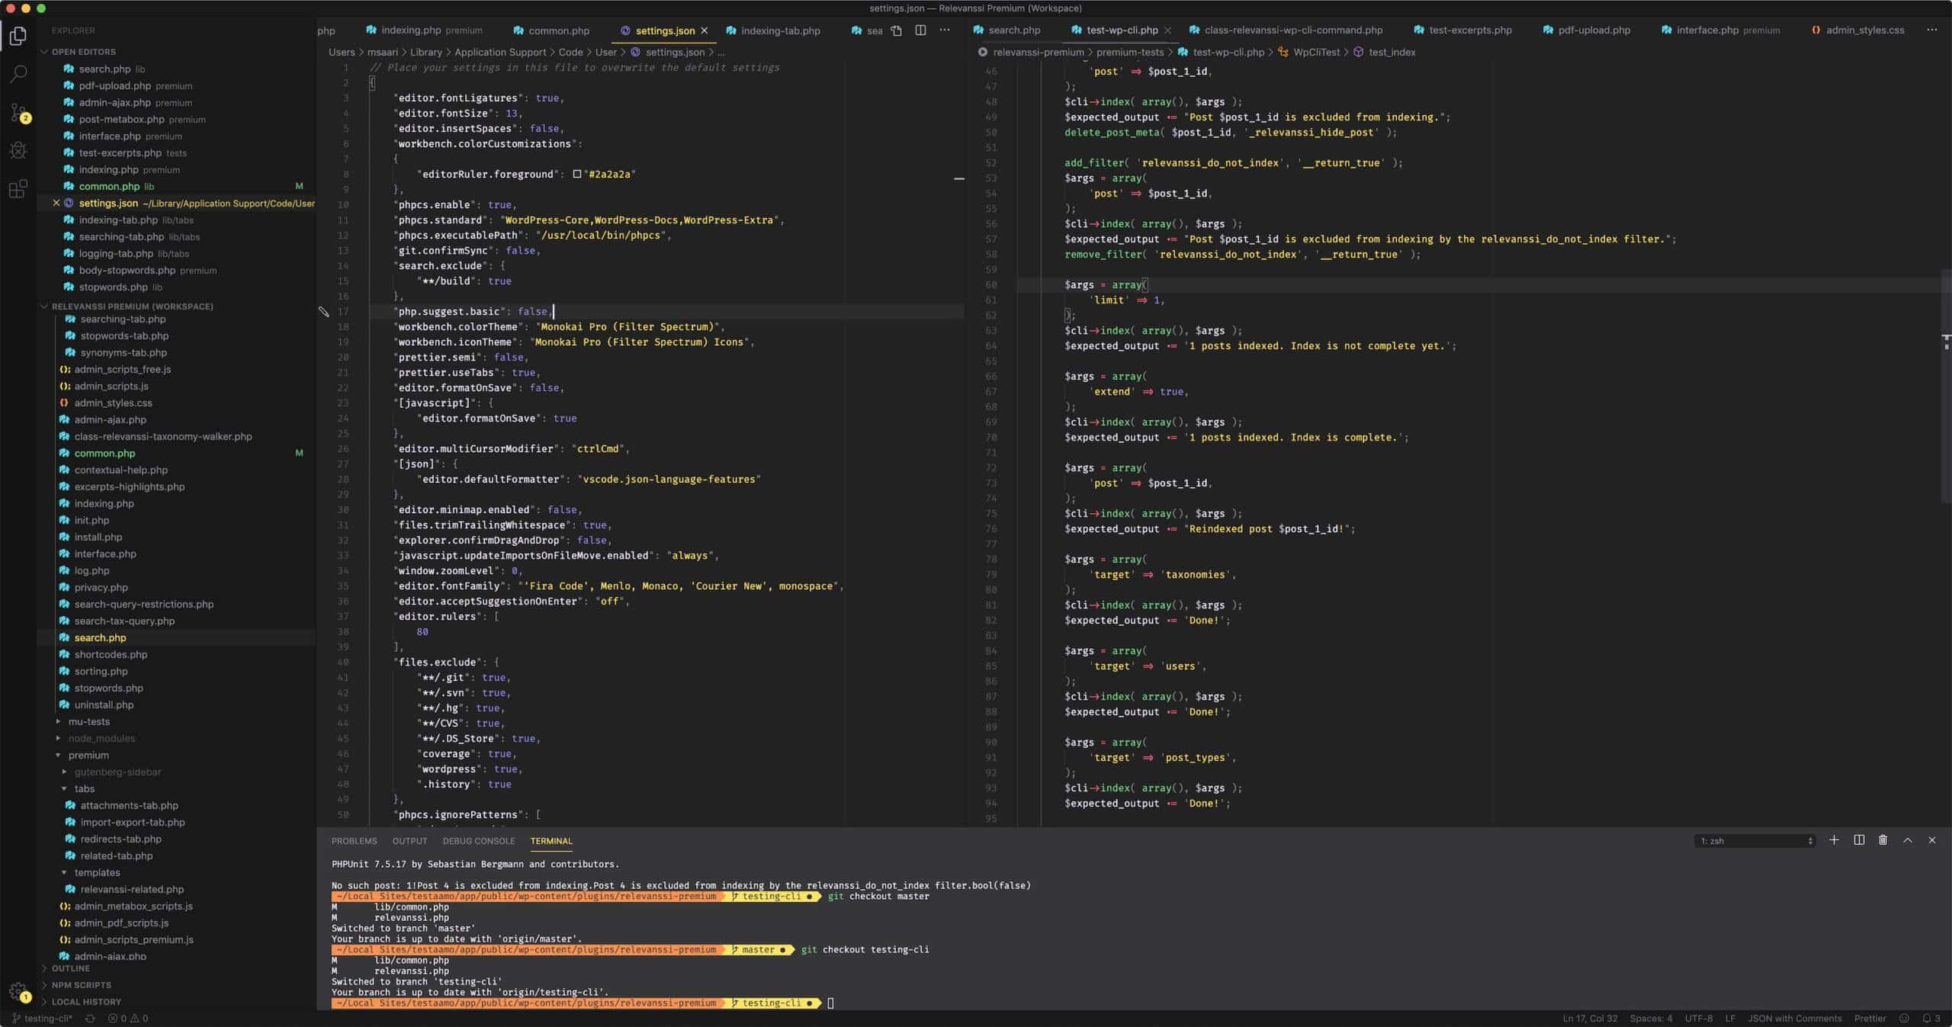Expand the RELEVANSSI PREMIUM workspace folder
This screenshot has width=1952, height=1027.
43,306
